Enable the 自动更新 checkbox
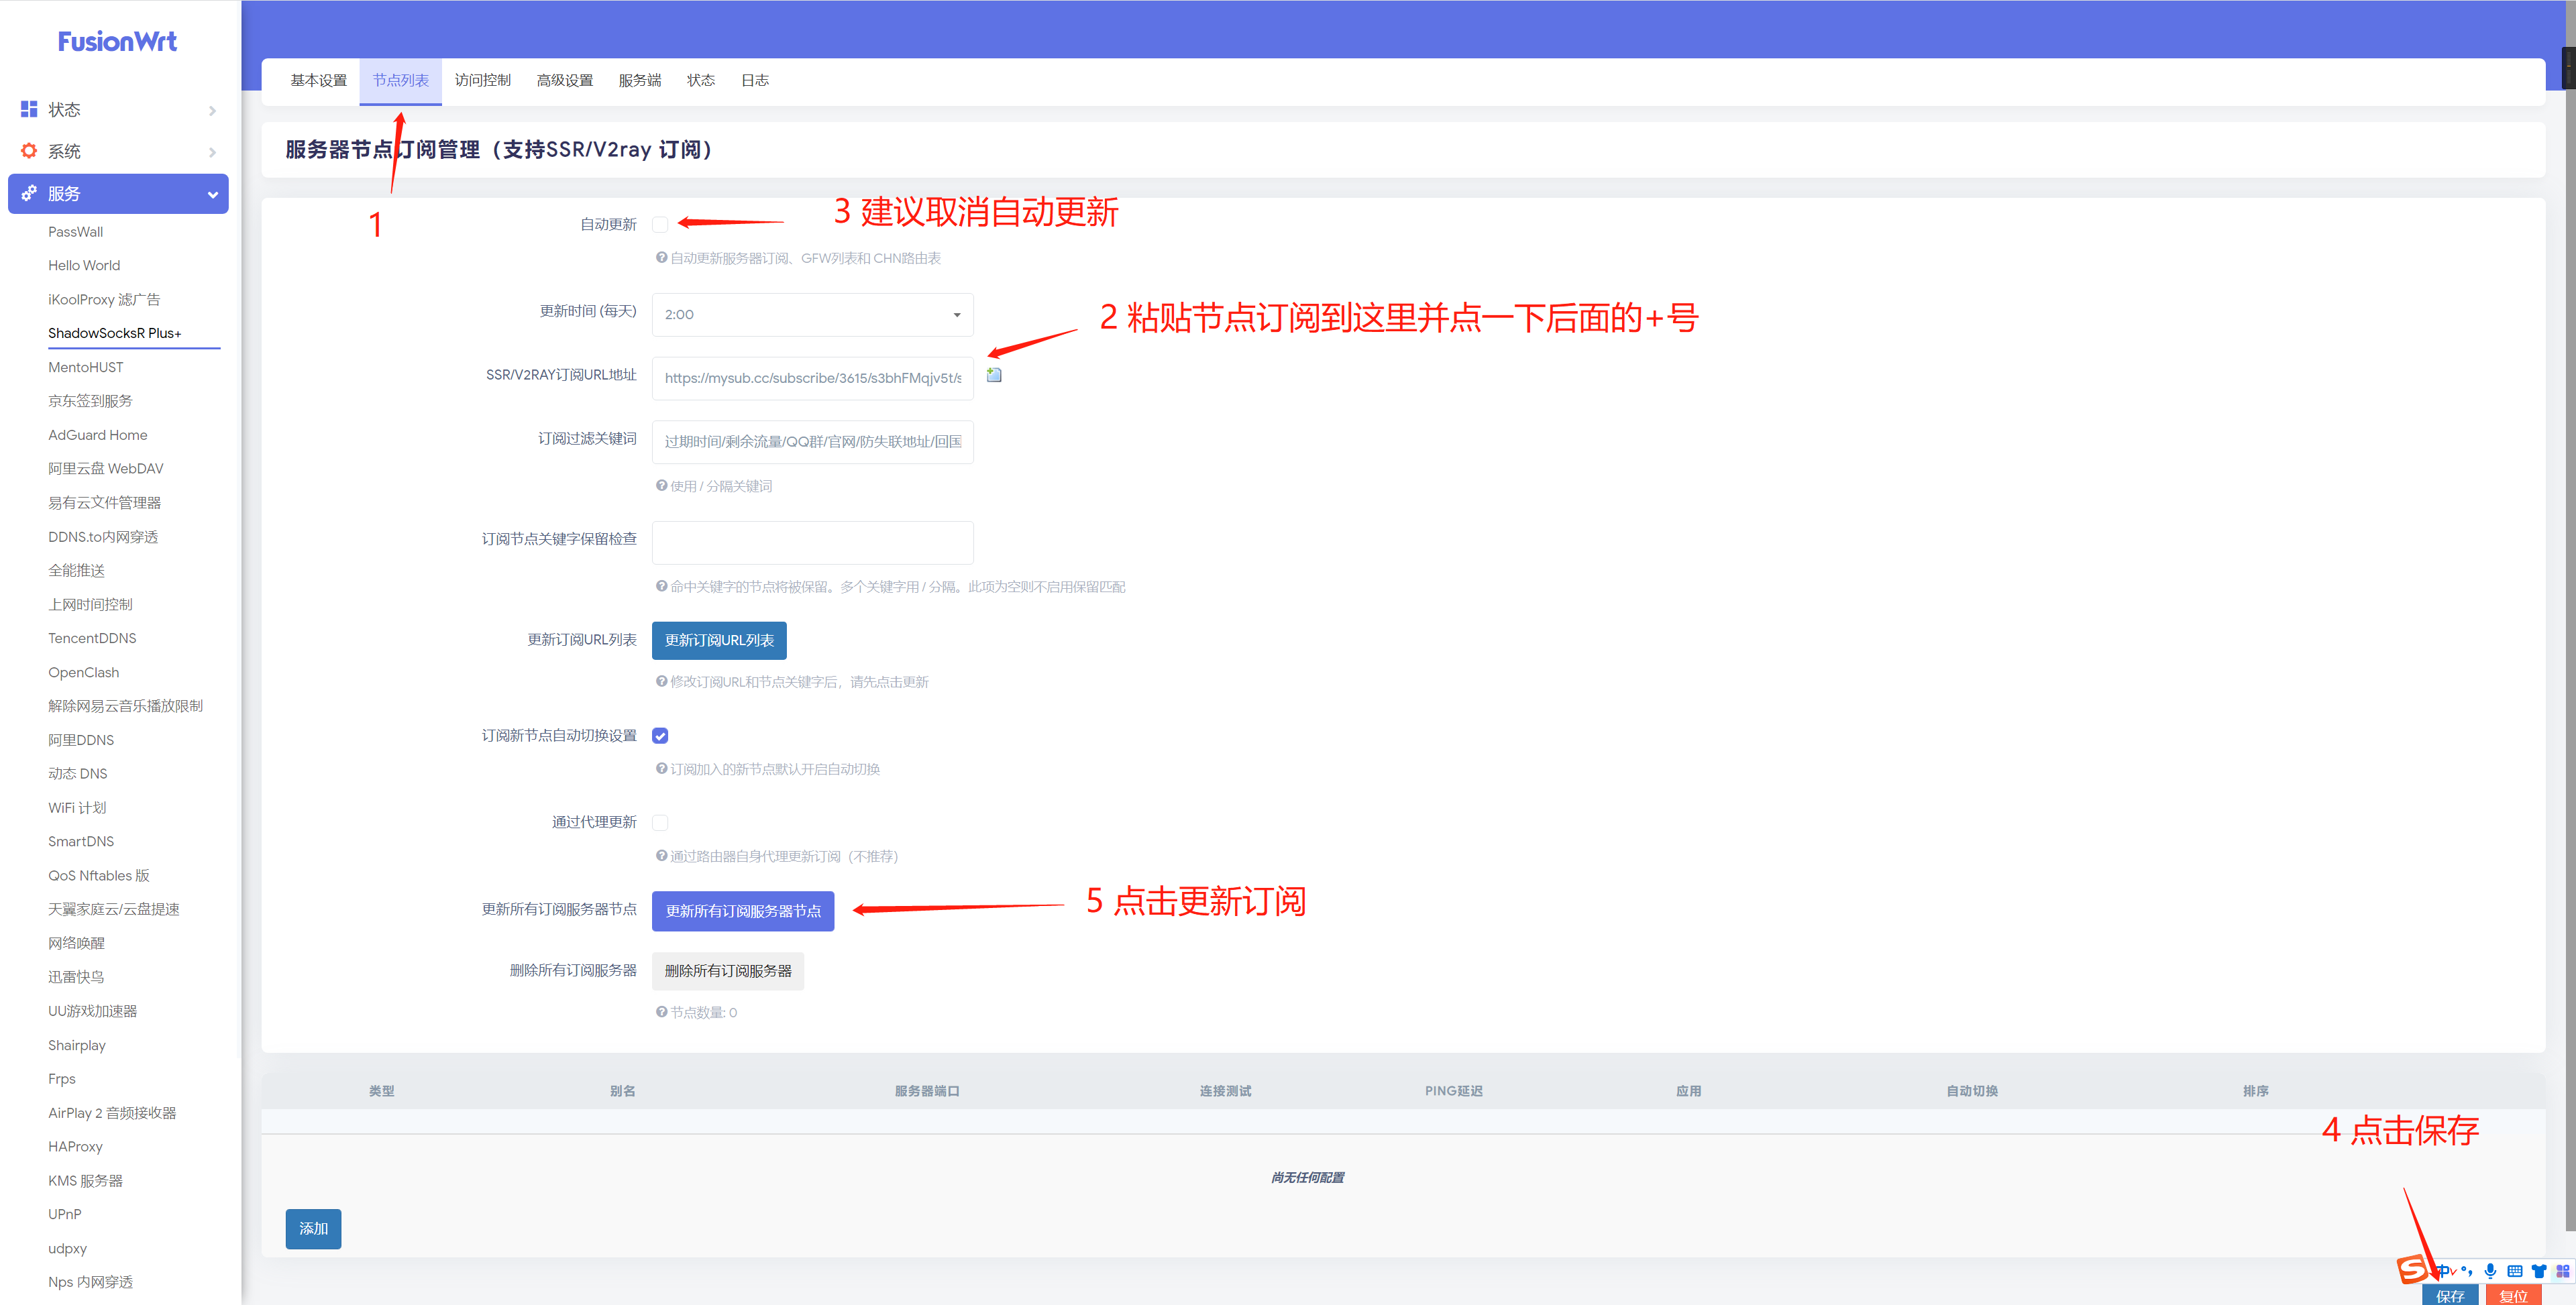Viewport: 2576px width, 1305px height. pos(660,224)
